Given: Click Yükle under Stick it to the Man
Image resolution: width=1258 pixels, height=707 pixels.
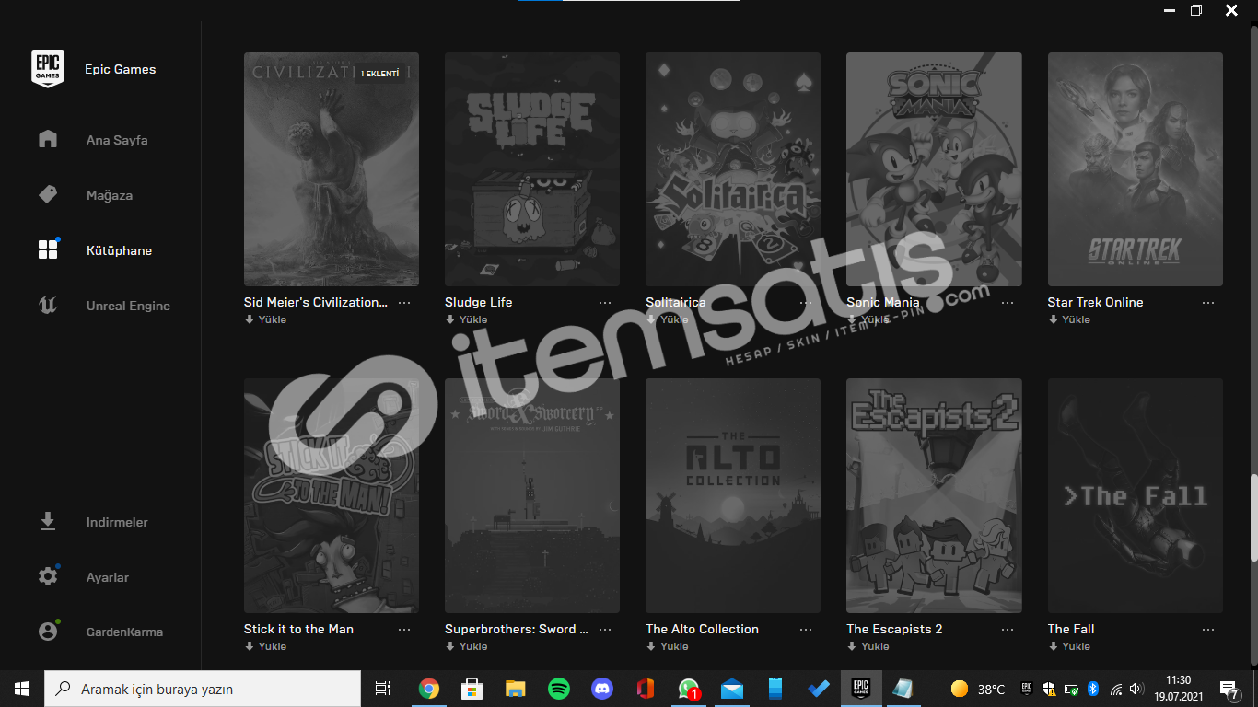Looking at the screenshot, I should (265, 646).
